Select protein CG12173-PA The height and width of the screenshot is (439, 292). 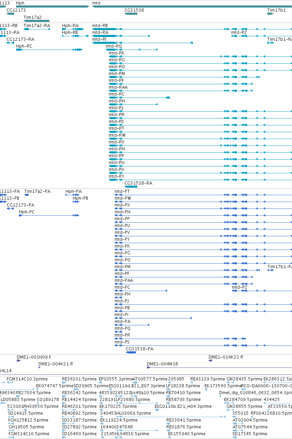[21, 205]
